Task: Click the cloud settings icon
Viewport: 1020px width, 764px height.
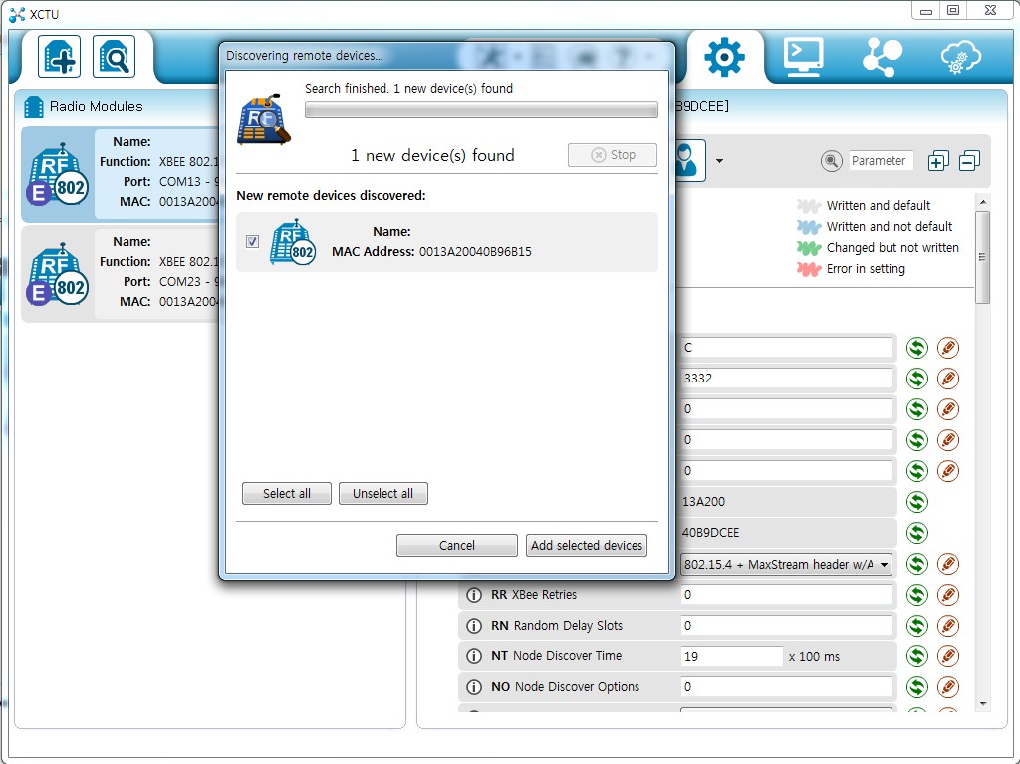Action: pos(961,57)
